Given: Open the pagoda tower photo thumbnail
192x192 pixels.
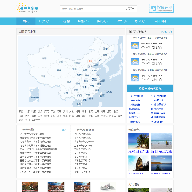Looking at the screenshot, I should click(x=139, y=163).
